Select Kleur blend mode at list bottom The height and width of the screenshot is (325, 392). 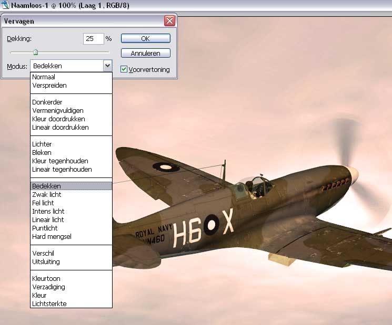tap(71, 295)
